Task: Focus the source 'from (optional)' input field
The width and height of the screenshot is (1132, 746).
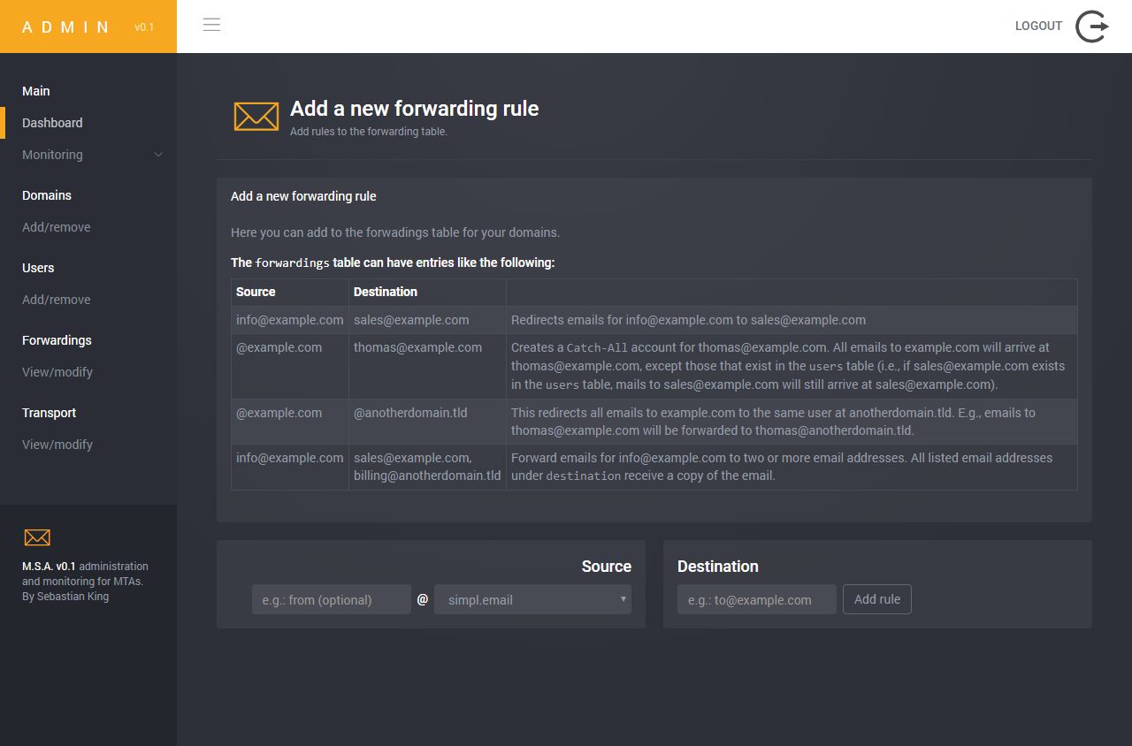Action: 331,599
